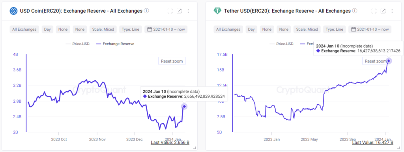
Task: Open first None dropdown in Tether chart
Action: click(x=267, y=29)
